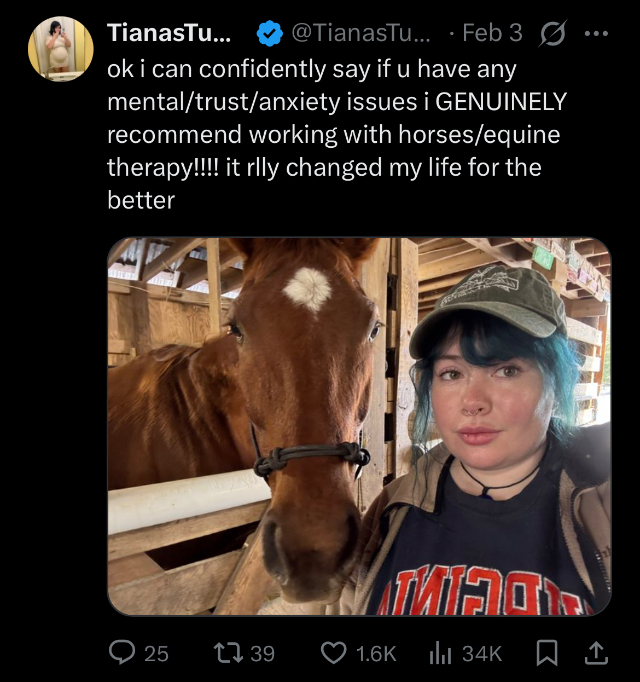
Task: Click the views bar chart icon
Action: [x=439, y=653]
